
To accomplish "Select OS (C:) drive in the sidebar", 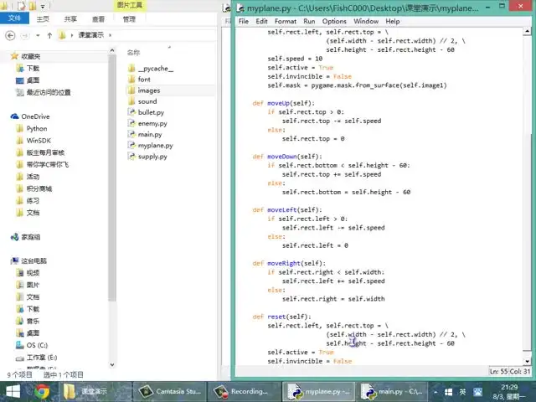I will tap(37, 344).
